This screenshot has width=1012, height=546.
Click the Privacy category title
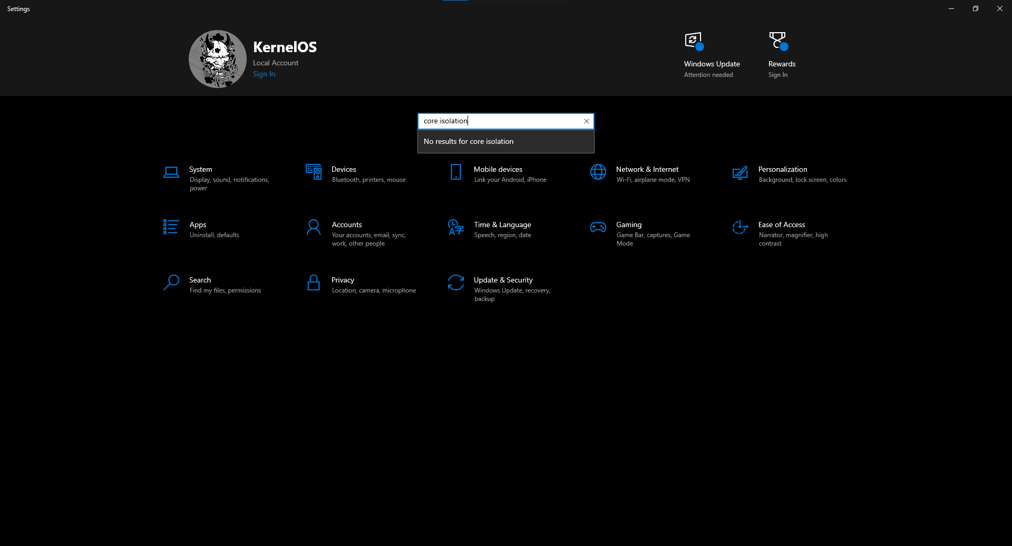click(x=343, y=280)
